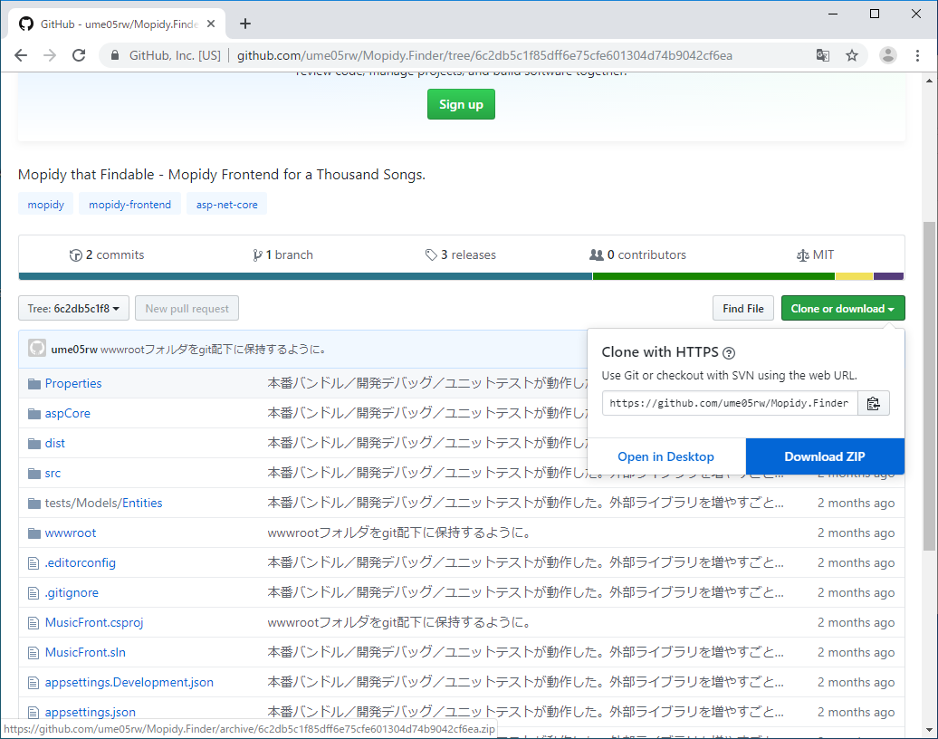Click the Download ZIP button
The width and height of the screenshot is (938, 739).
pyautogui.click(x=824, y=456)
